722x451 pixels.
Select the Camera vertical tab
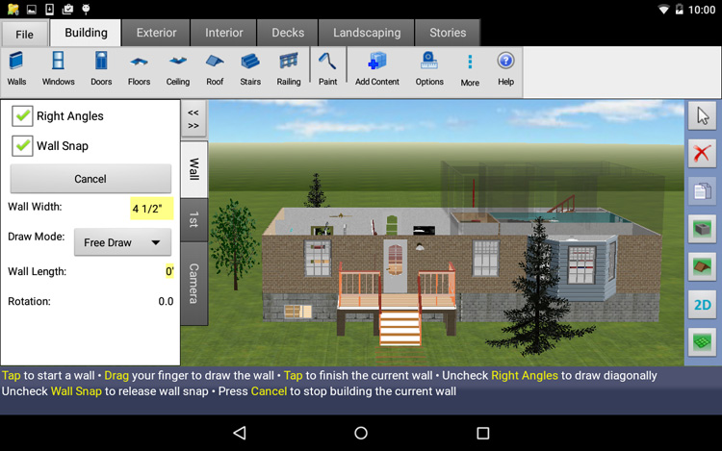pos(193,283)
